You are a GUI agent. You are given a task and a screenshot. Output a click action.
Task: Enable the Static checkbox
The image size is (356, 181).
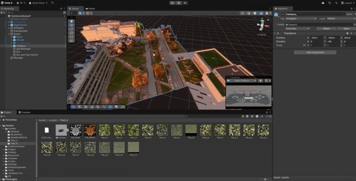pyautogui.click(x=345, y=14)
